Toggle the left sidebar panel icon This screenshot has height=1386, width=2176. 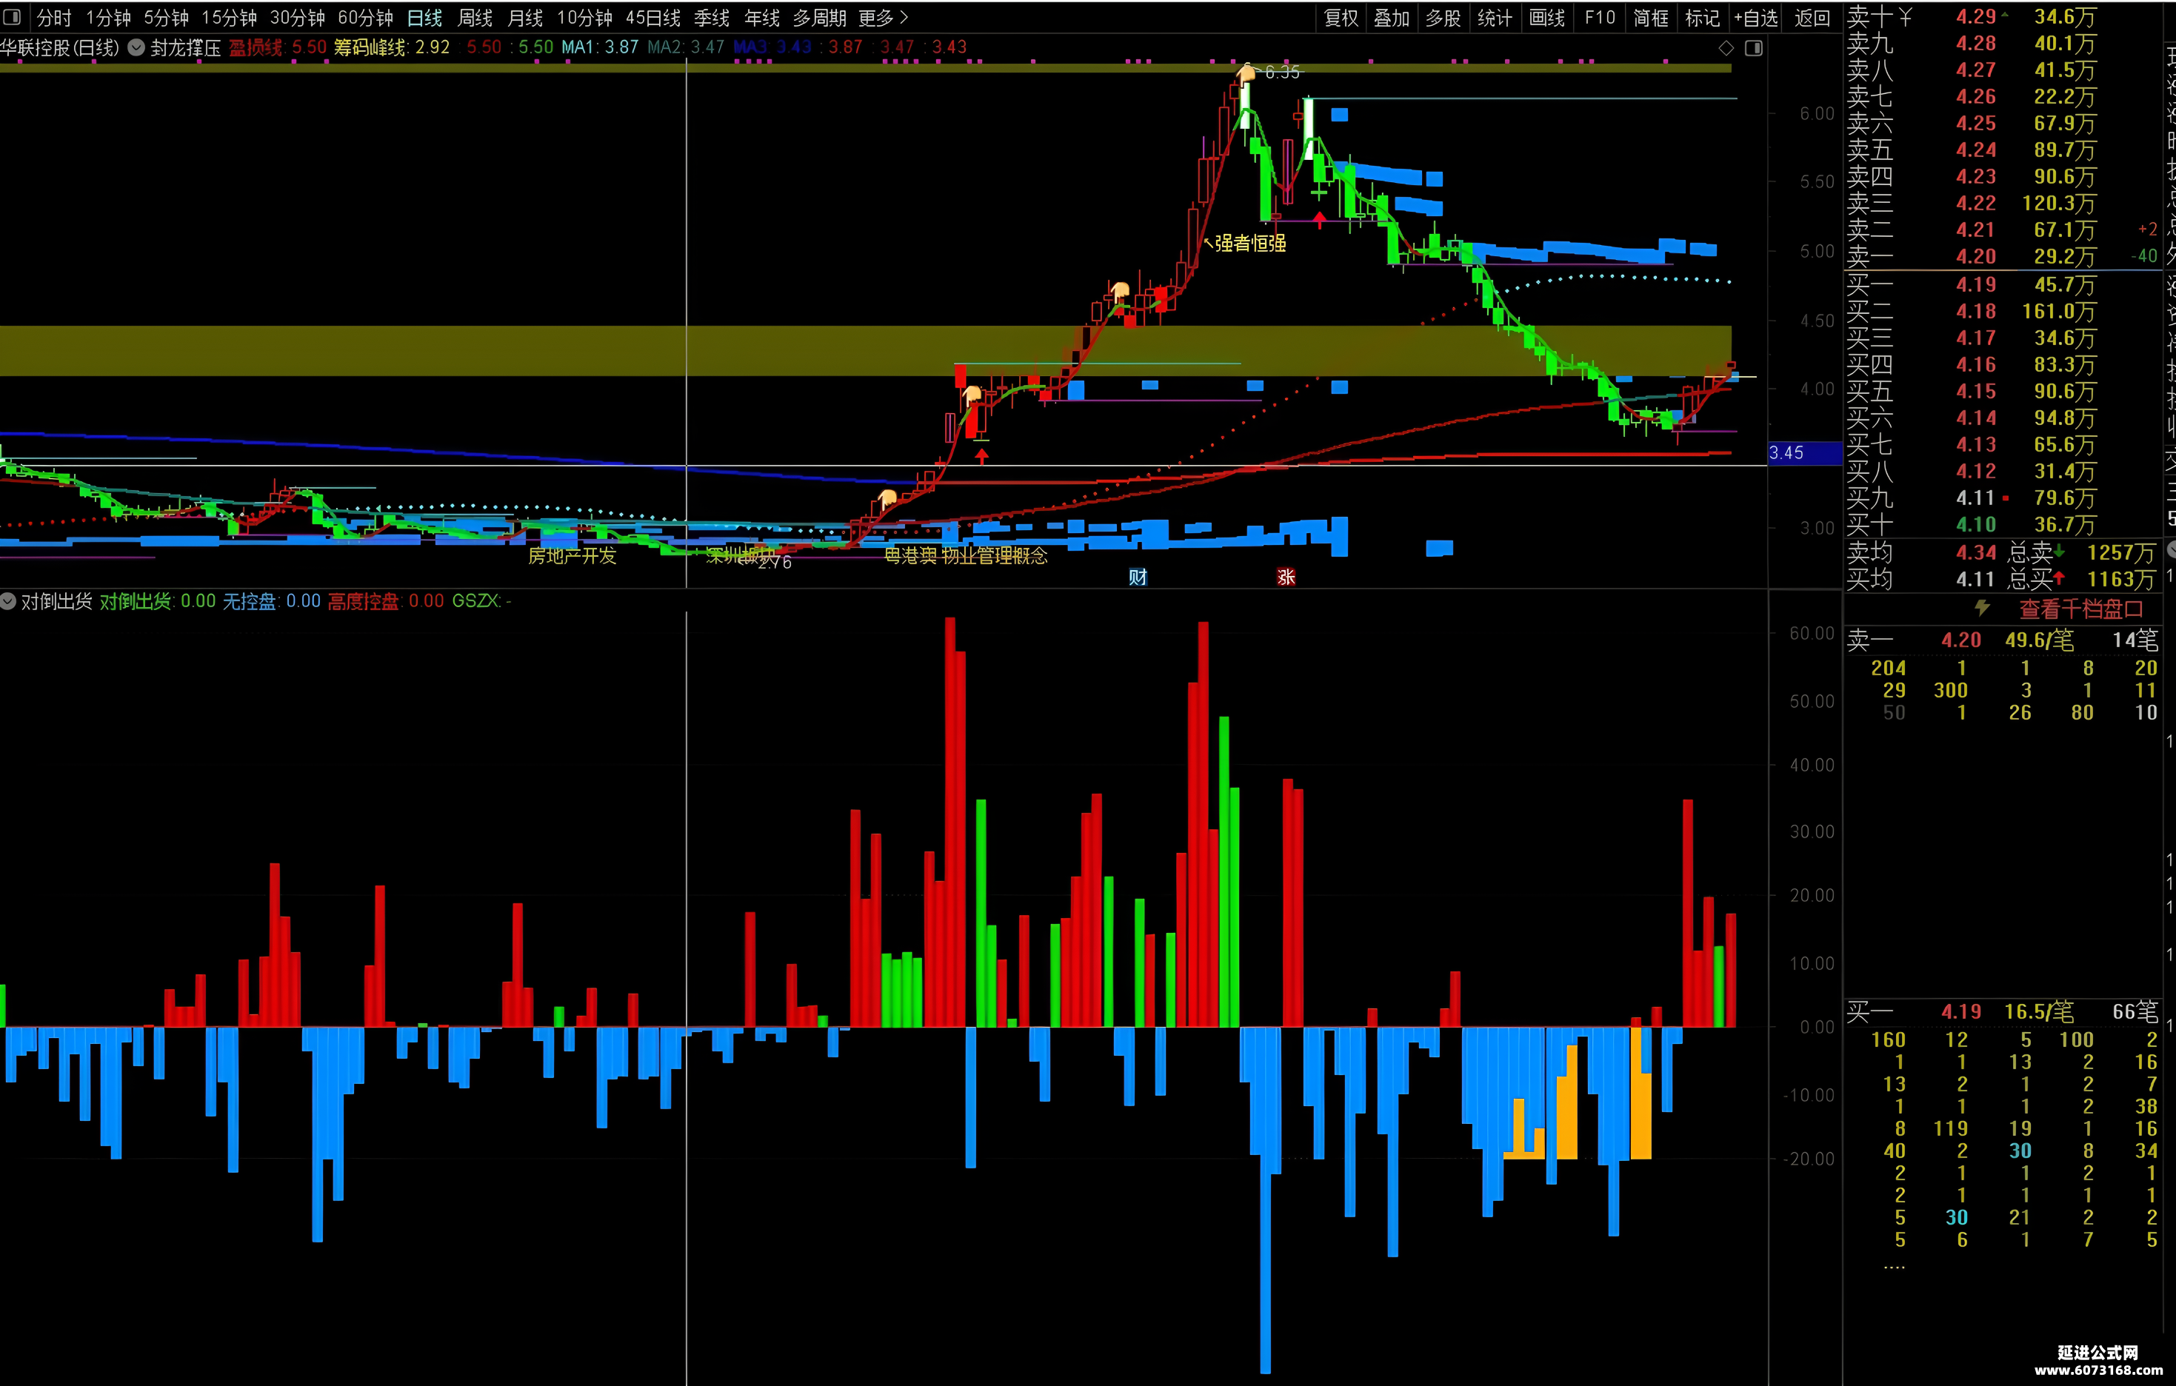[12, 17]
